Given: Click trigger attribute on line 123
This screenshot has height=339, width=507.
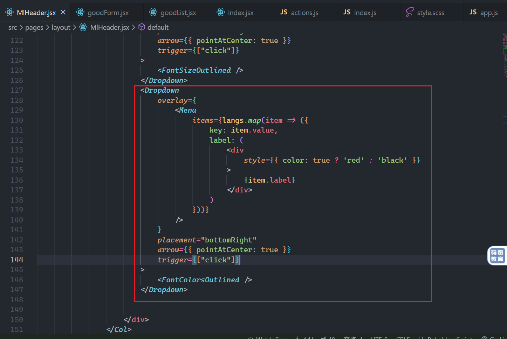Looking at the screenshot, I should coord(198,50).
